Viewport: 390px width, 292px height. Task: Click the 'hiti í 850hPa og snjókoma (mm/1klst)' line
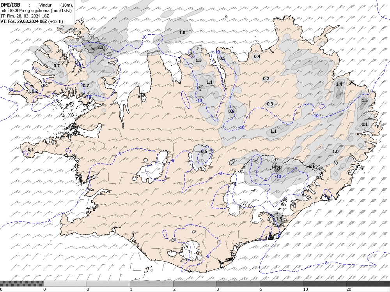(36, 11)
